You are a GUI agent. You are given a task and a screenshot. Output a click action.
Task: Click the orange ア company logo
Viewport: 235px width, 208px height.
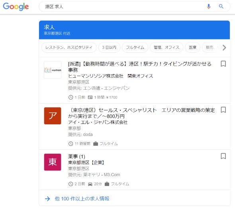[x=53, y=116]
